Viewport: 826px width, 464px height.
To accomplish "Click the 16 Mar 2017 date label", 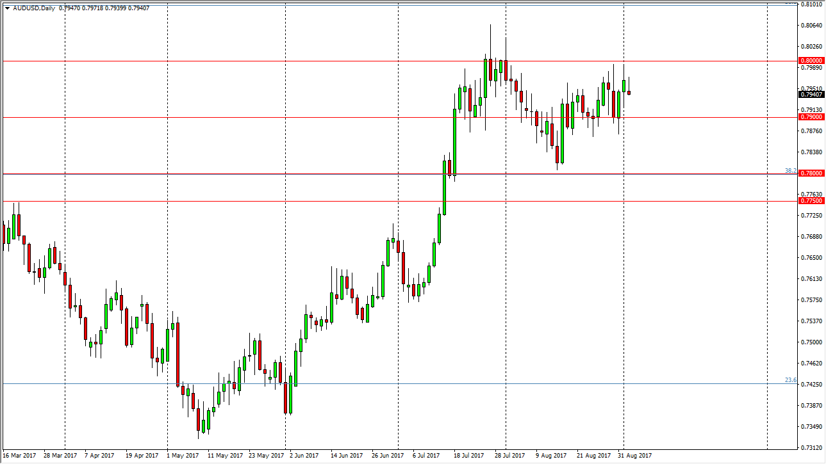I will point(21,456).
